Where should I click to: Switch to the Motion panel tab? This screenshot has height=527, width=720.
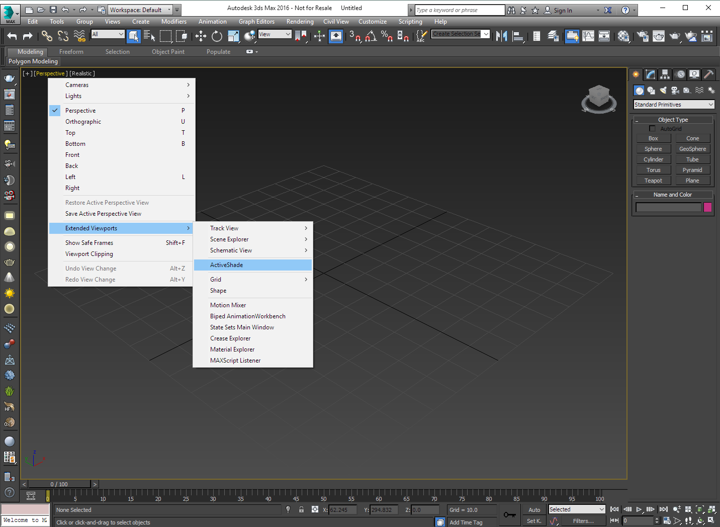click(680, 74)
